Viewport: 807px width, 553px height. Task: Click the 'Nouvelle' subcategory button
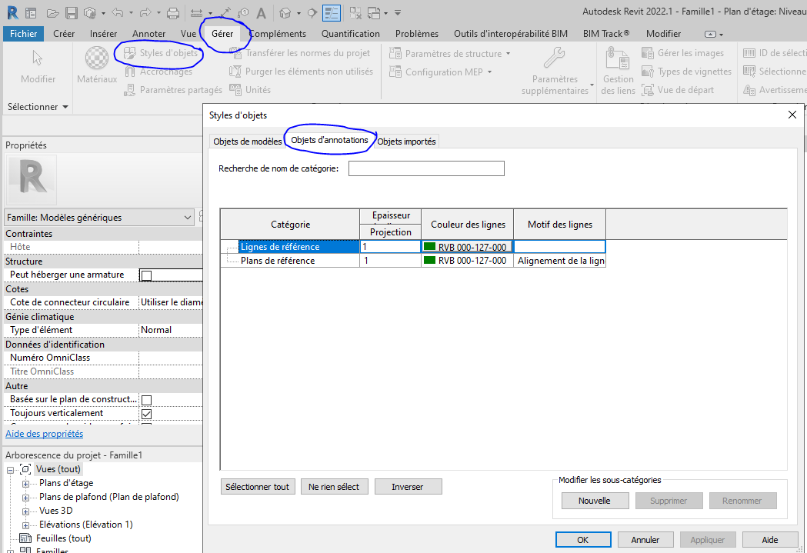tap(594, 501)
